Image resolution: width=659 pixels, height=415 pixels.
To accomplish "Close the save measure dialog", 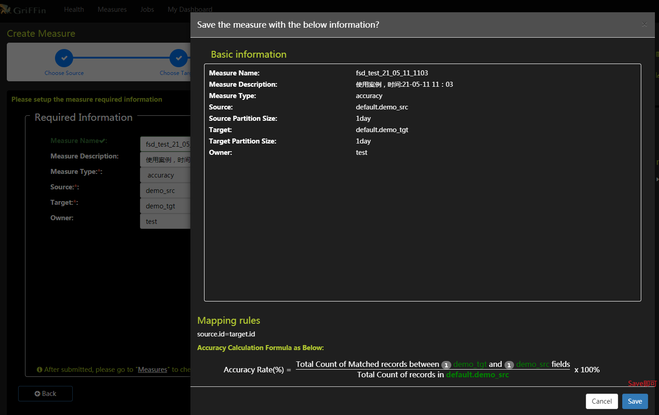I will point(644,25).
